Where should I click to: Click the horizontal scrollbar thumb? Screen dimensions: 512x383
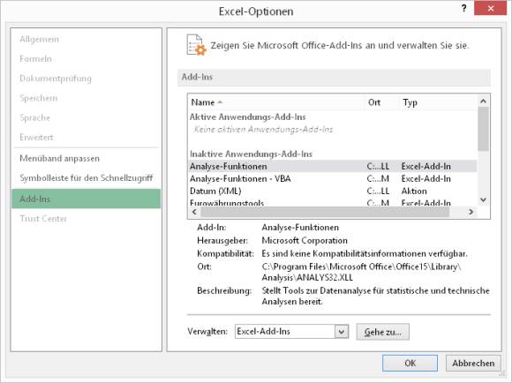[x=325, y=212]
